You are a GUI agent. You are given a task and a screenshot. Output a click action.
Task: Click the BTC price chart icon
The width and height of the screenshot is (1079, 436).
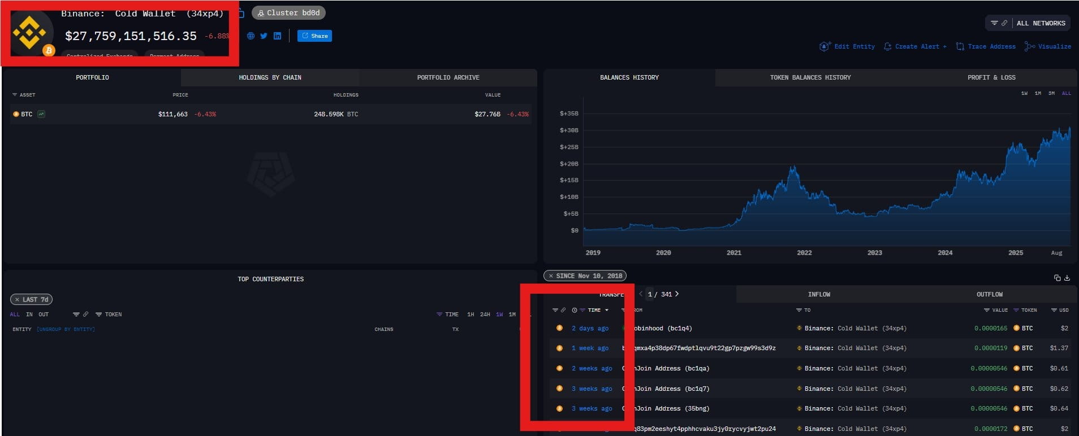[41, 114]
